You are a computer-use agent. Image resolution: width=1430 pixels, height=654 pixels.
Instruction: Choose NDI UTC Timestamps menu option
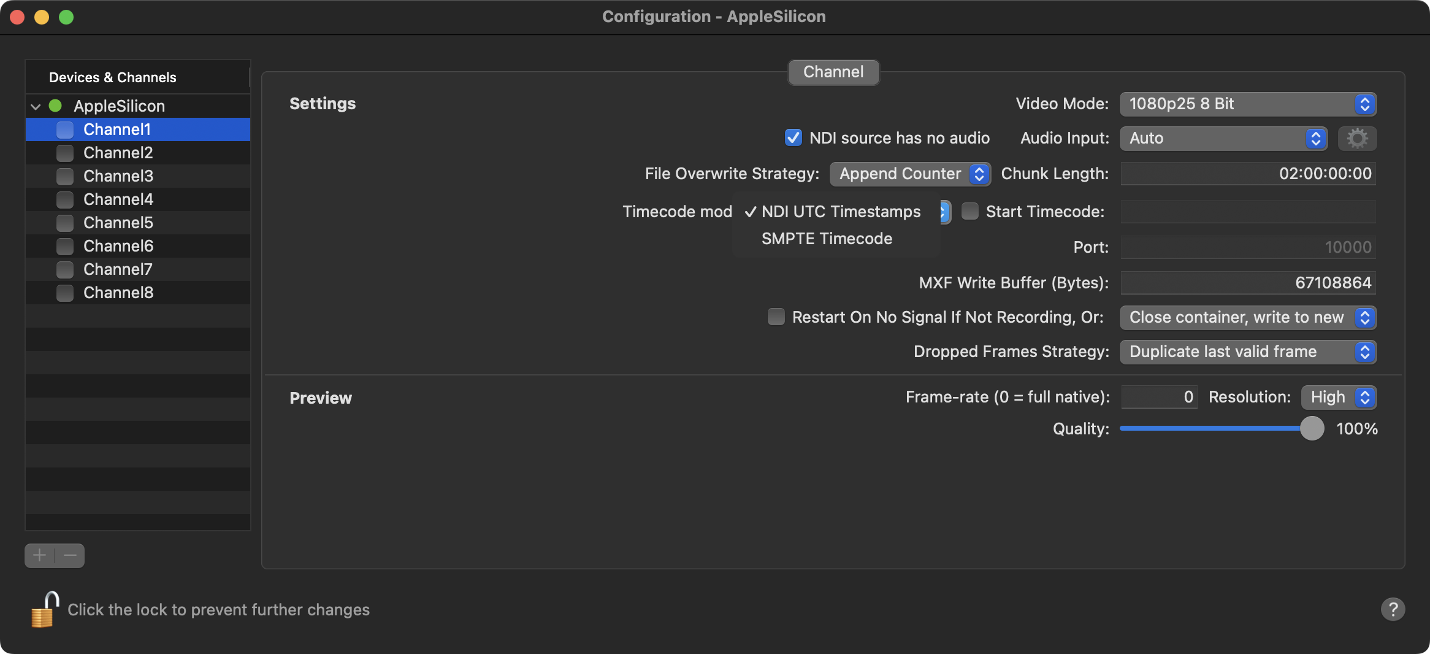point(836,212)
